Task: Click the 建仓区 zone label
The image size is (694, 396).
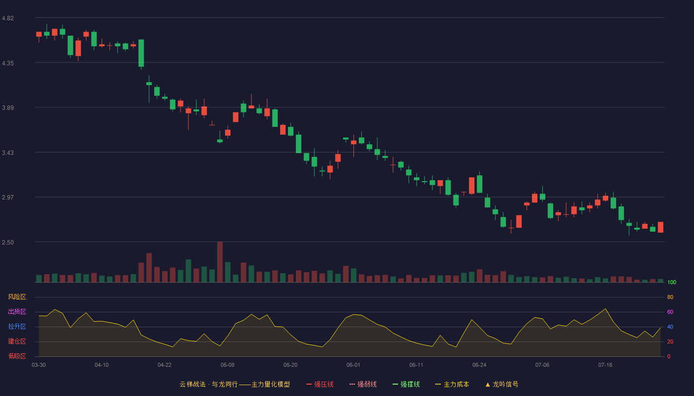Action: pyautogui.click(x=17, y=342)
